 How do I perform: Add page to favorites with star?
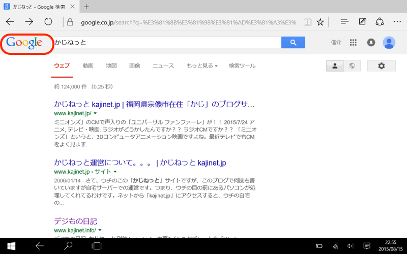320,22
